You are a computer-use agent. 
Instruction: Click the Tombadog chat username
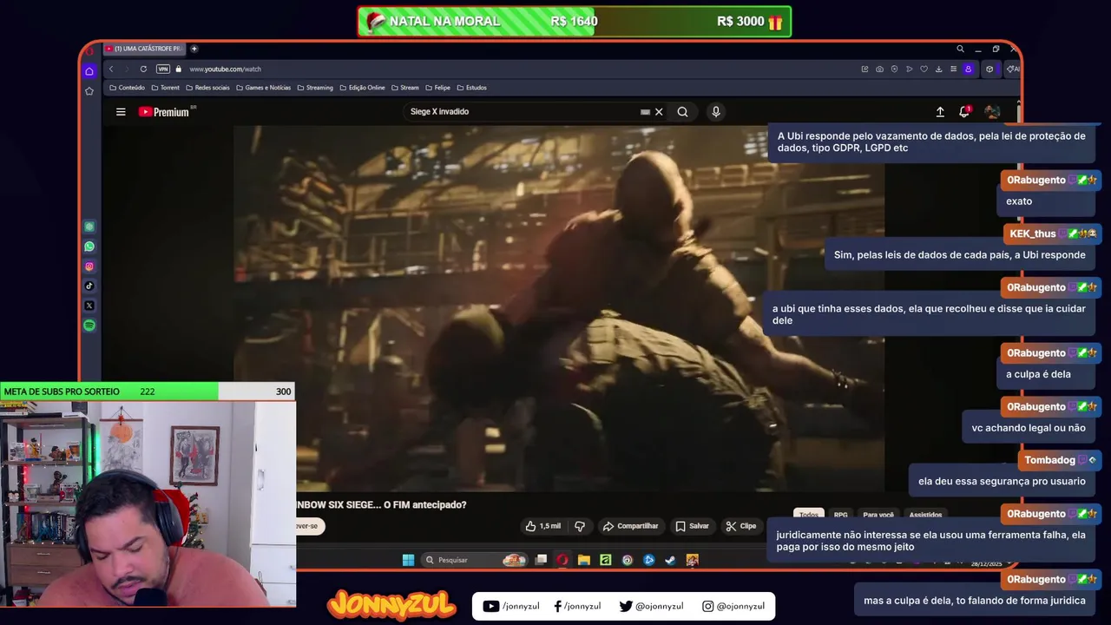[x=1049, y=460]
